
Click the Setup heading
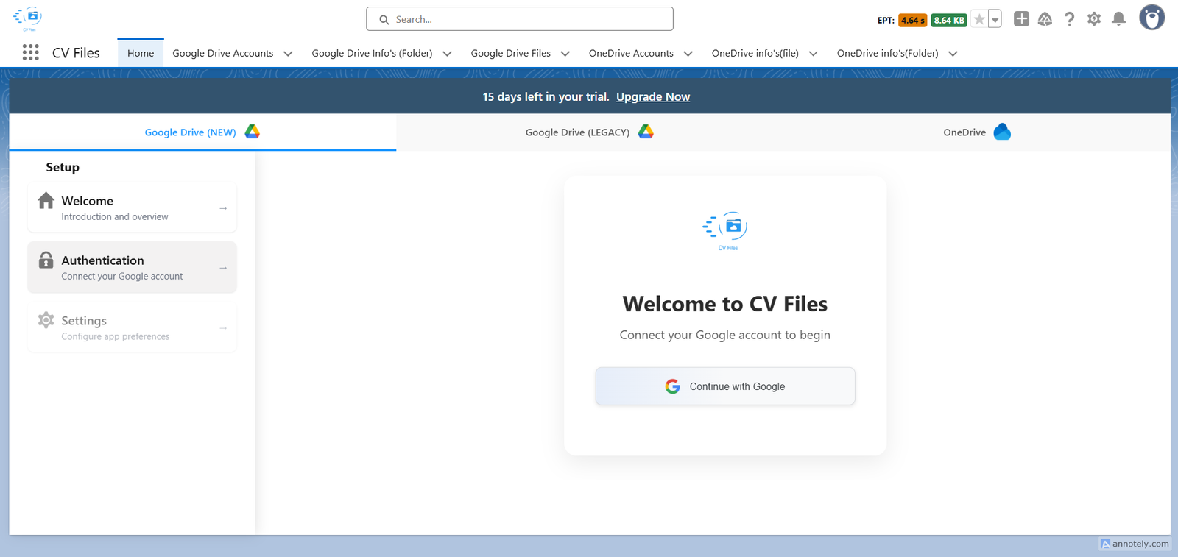pyautogui.click(x=63, y=168)
